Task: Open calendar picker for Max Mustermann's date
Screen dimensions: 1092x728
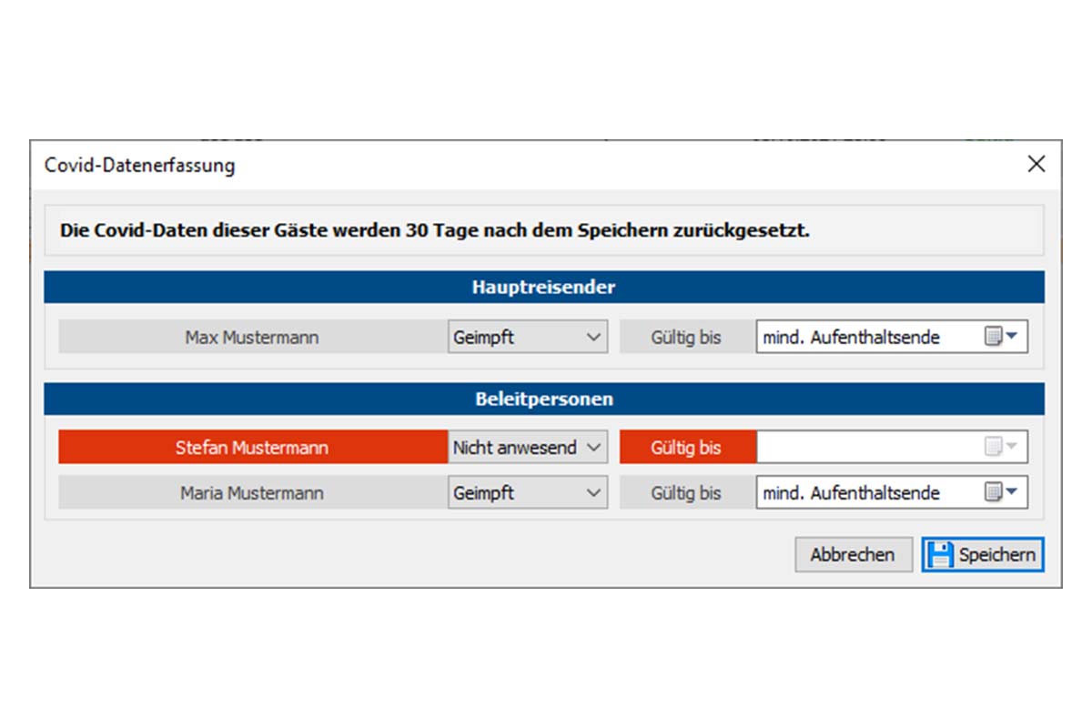Action: (x=1002, y=338)
